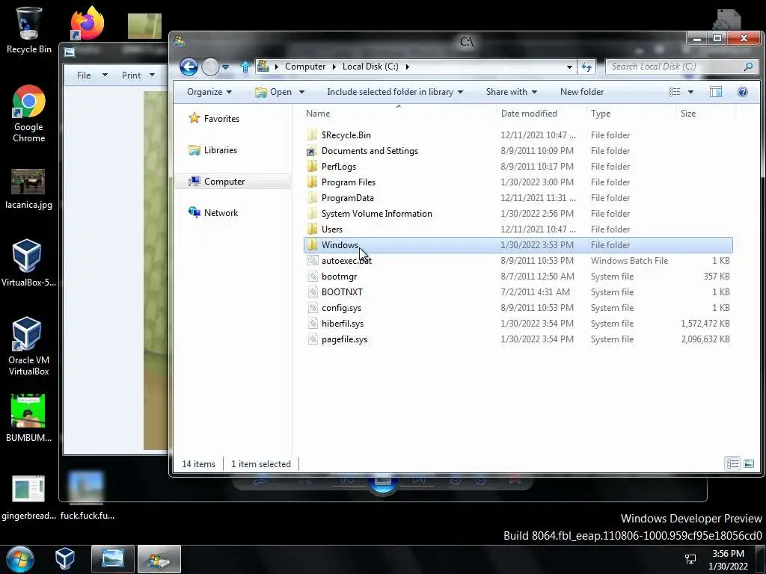The height and width of the screenshot is (574, 766).
Task: Select Favorites in navigation pane
Action: [214, 118]
